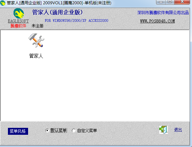
Task: Click the 管家人(通用企业版) header title
Action: tap(58, 13)
